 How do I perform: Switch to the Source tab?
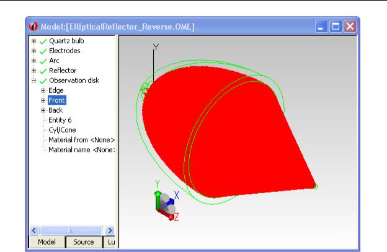pos(84,242)
